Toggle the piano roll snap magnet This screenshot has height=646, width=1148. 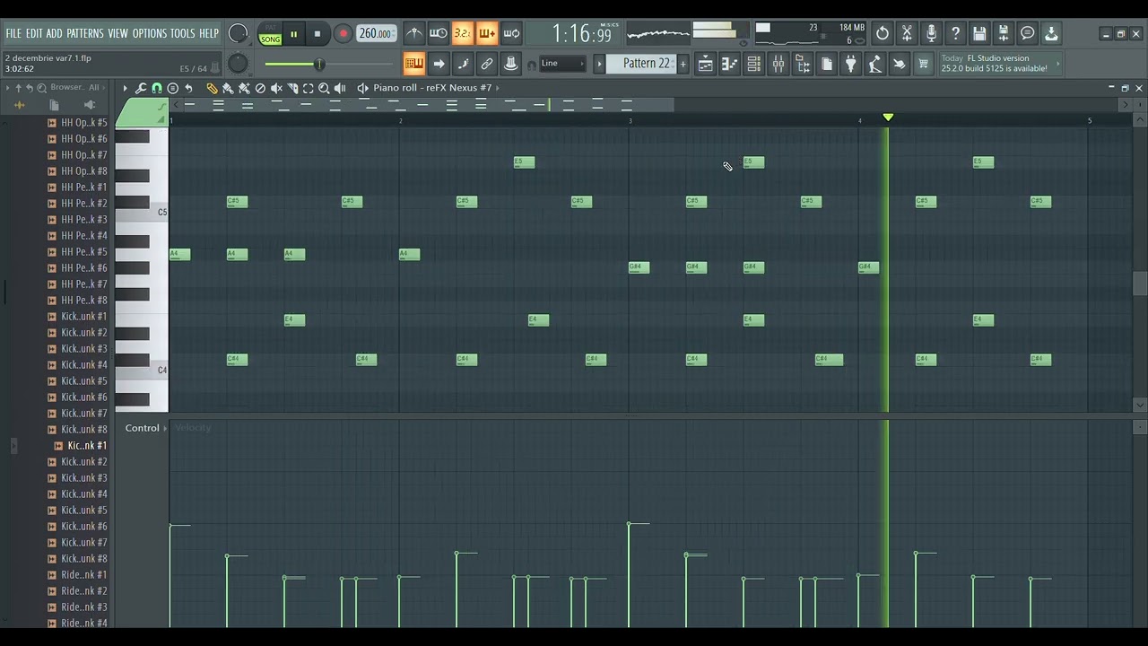(157, 88)
